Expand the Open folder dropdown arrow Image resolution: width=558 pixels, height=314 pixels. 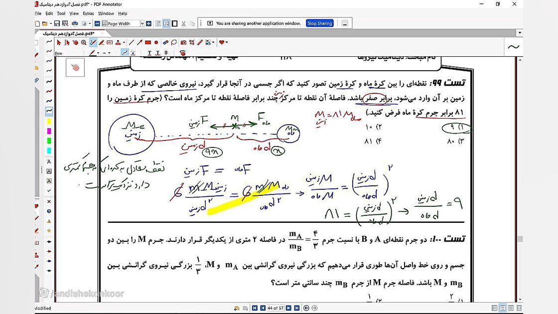pos(51,23)
